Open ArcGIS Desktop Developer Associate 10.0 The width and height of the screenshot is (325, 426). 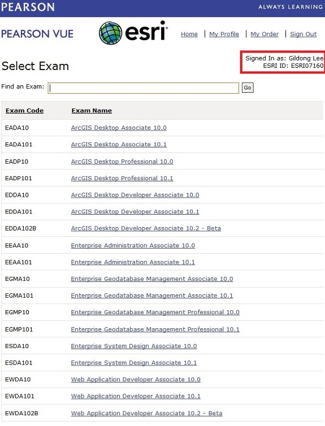135,195
